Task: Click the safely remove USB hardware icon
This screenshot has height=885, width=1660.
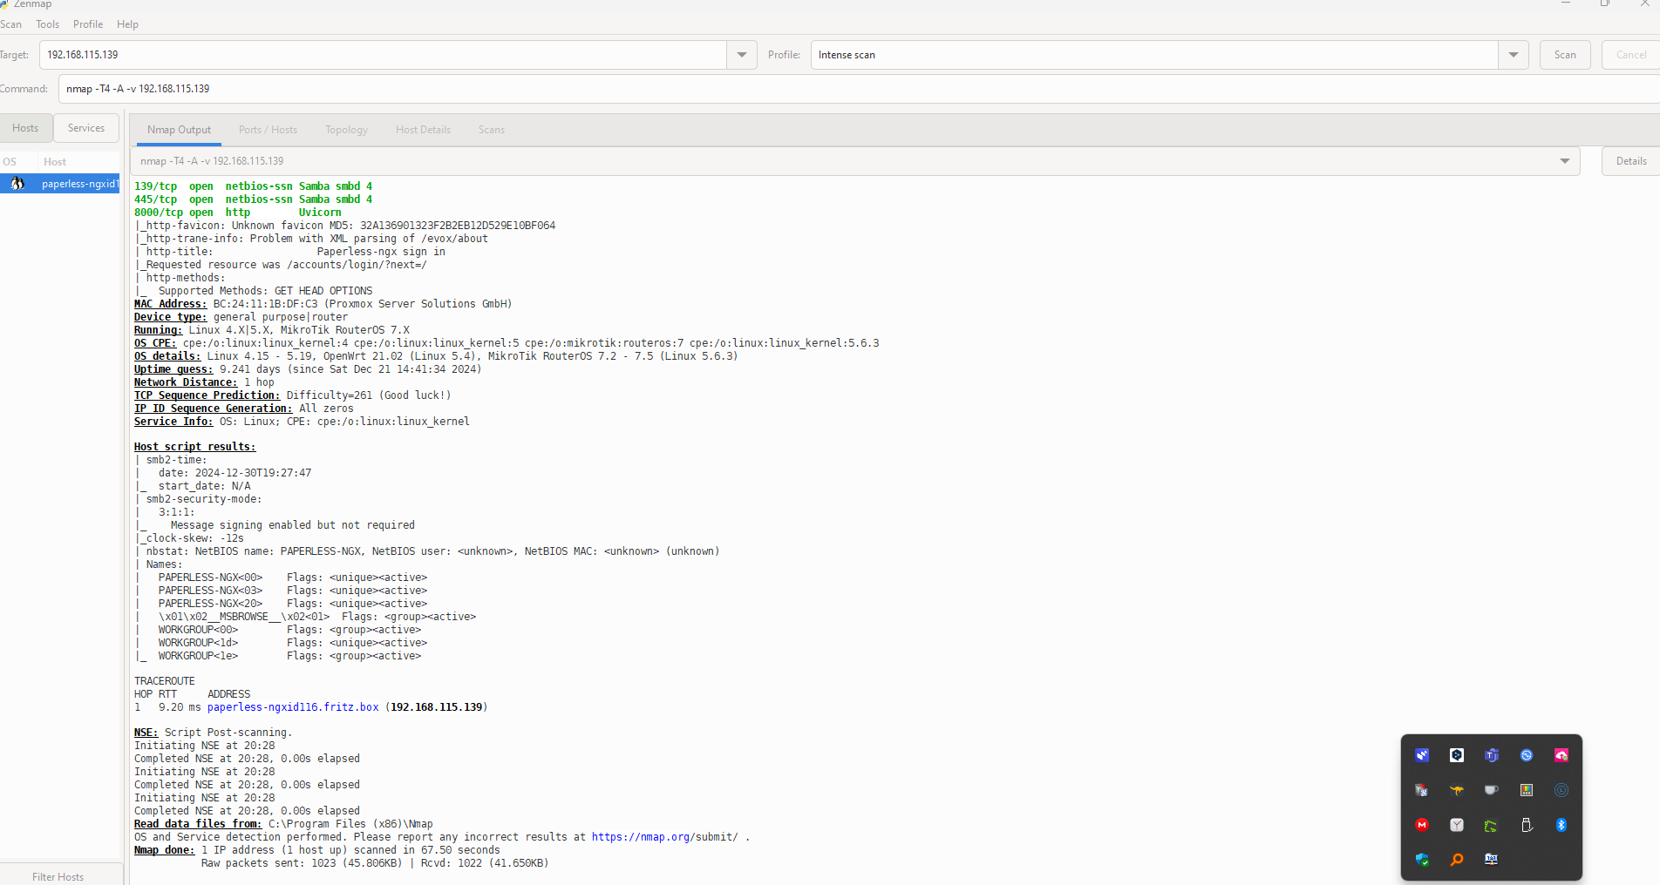Action: (1527, 825)
